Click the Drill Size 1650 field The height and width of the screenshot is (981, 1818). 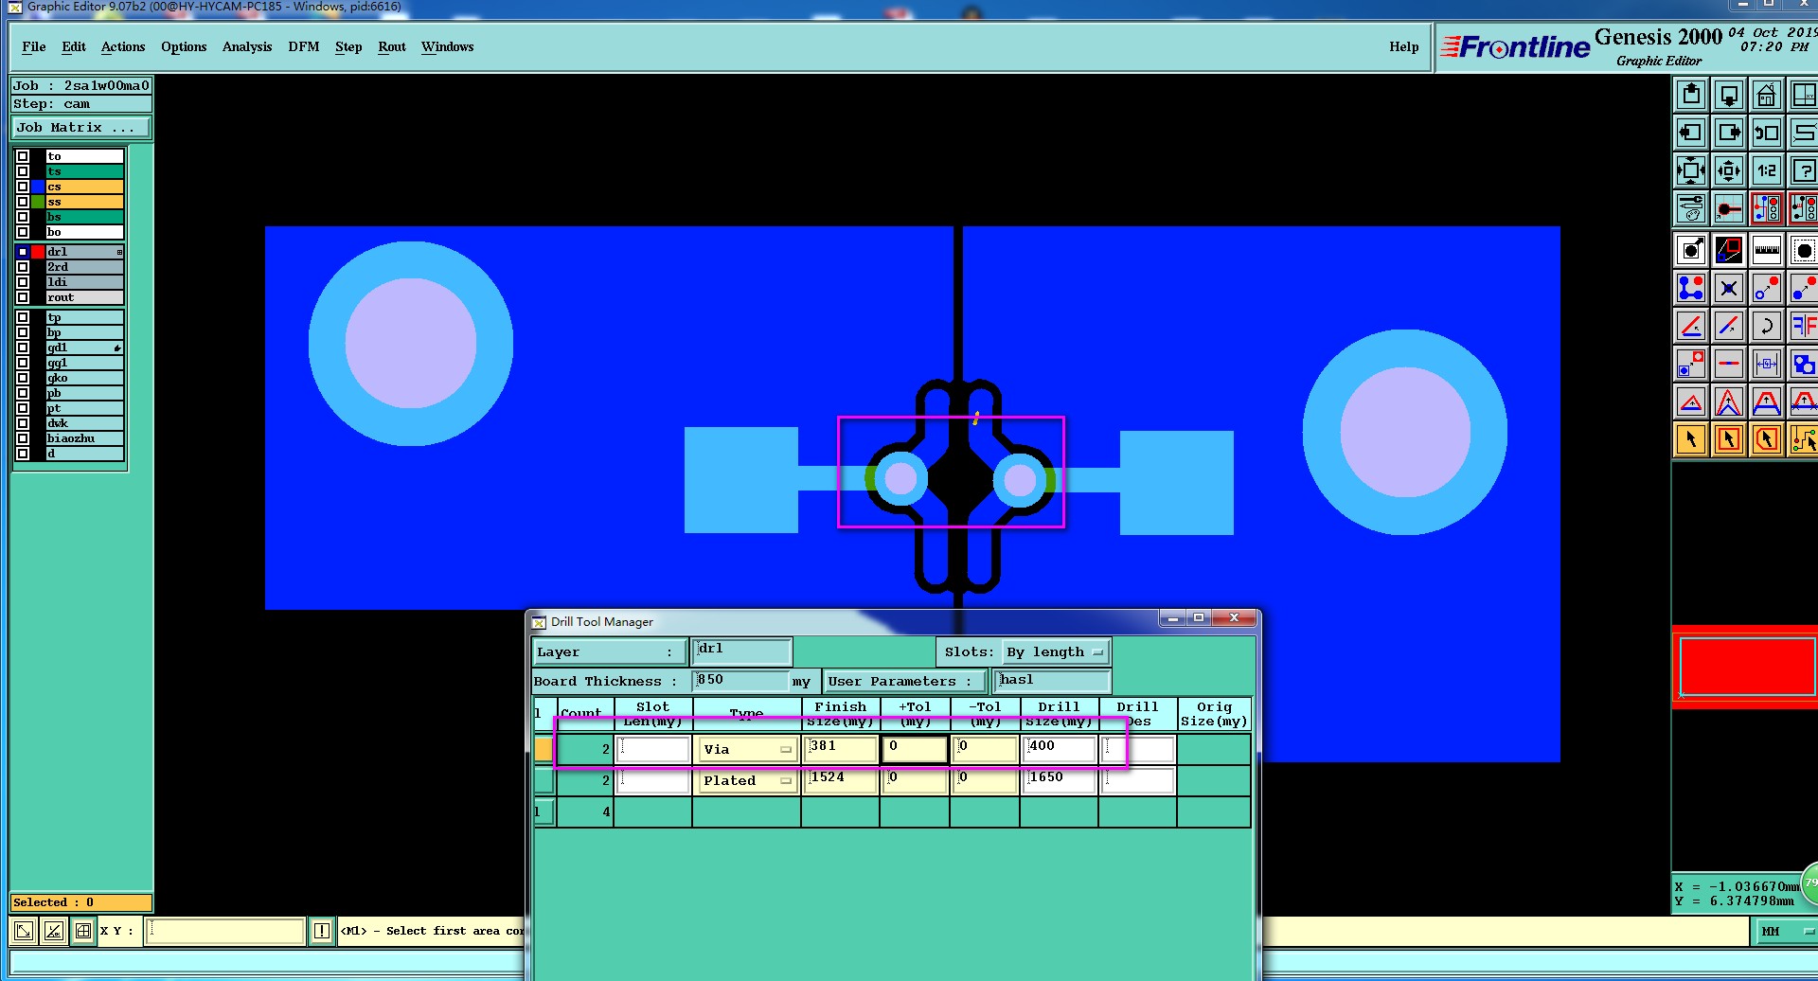click(x=1060, y=780)
